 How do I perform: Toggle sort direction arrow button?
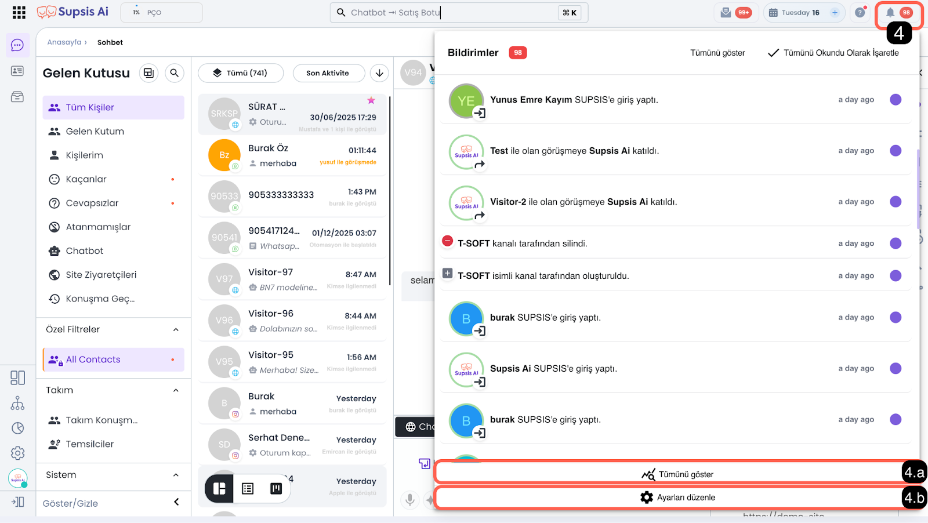tap(379, 73)
